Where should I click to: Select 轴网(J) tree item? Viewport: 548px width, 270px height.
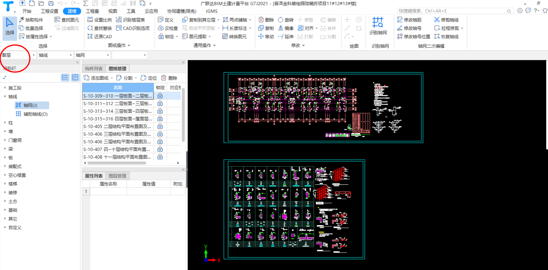tap(32, 105)
